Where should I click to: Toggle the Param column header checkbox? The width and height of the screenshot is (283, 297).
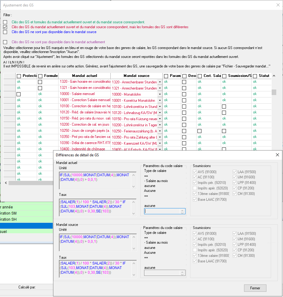[x=166, y=76]
